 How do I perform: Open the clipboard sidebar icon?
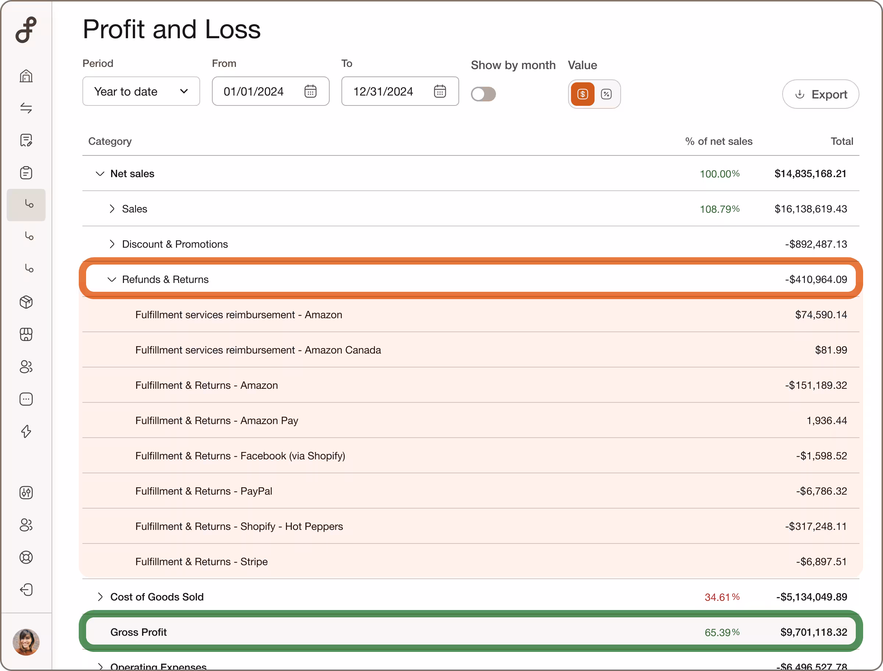(x=26, y=173)
